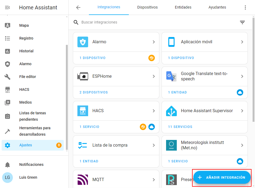The width and height of the screenshot is (255, 188).
Task: Open the three-dot overflow menu
Action: click(245, 7)
